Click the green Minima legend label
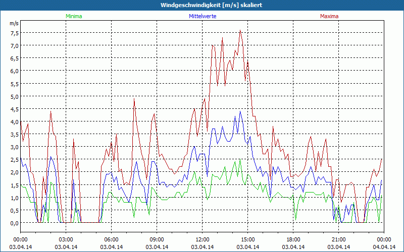Viewport: 404px width, 252px height. [x=74, y=16]
